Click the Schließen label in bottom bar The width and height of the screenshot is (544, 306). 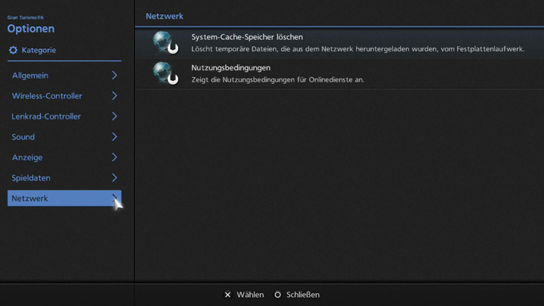(303, 295)
